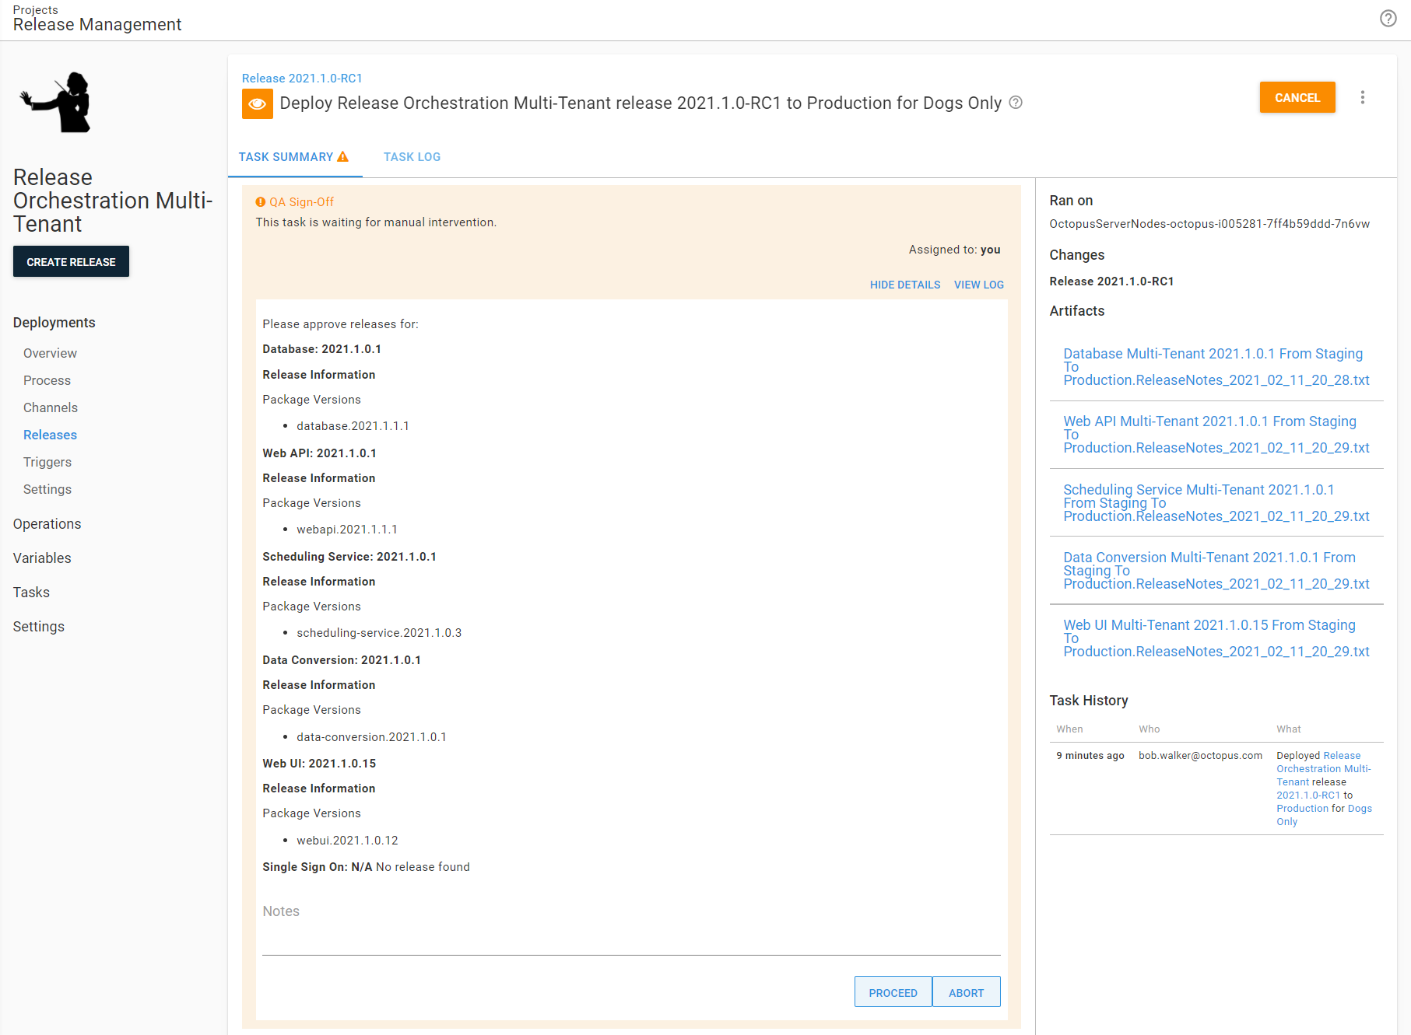Click the info icon next to QA Sign-Off
The height and width of the screenshot is (1035, 1411).
(x=260, y=201)
